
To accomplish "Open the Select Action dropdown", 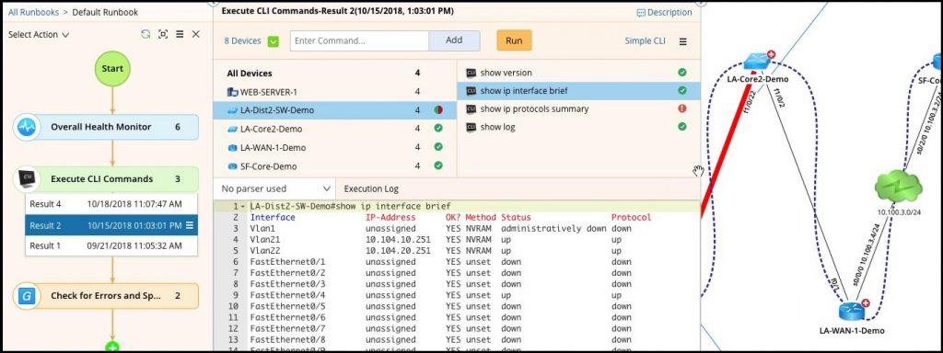I will [x=39, y=35].
